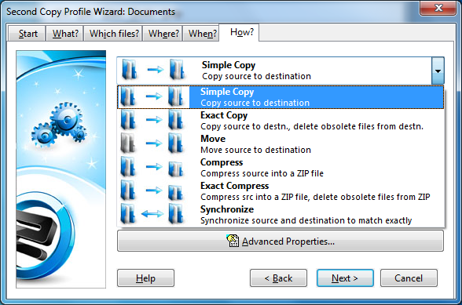Click the Next > button

coord(345,278)
